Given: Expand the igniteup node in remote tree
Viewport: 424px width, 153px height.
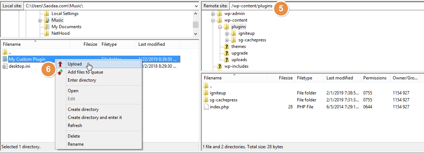Looking at the screenshot, I should pyautogui.click(x=227, y=33).
